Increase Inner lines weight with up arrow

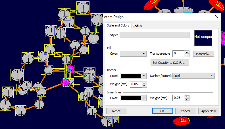tap(187, 97)
